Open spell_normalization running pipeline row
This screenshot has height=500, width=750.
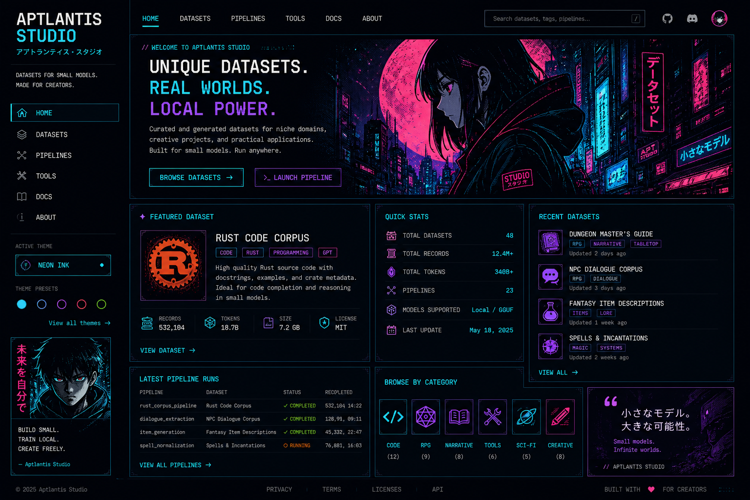pos(250,445)
